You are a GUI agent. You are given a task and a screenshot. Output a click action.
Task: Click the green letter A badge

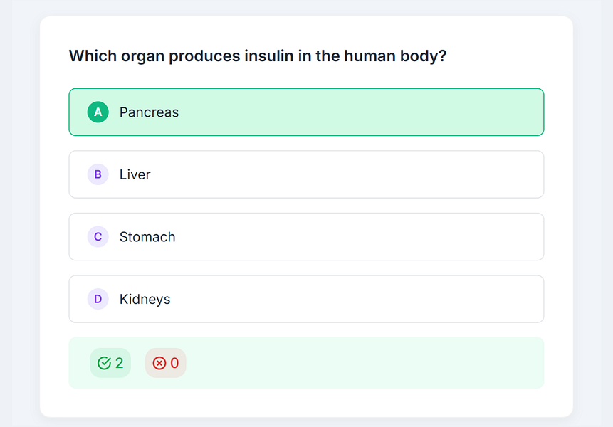click(98, 112)
